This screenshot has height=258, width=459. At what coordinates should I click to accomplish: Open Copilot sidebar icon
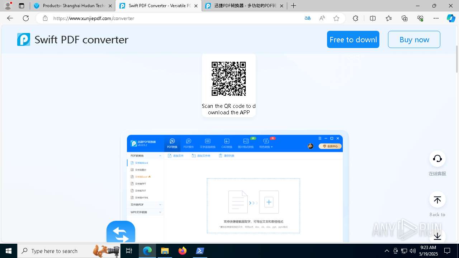coord(451,18)
